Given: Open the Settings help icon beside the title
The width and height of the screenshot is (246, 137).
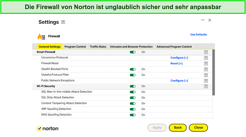Looking at the screenshot, I should coord(63,22).
